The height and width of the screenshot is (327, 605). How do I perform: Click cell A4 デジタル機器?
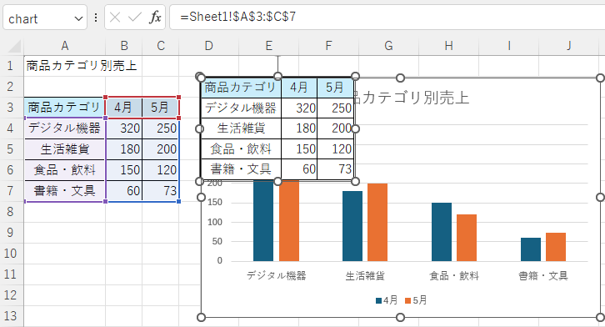(x=64, y=128)
